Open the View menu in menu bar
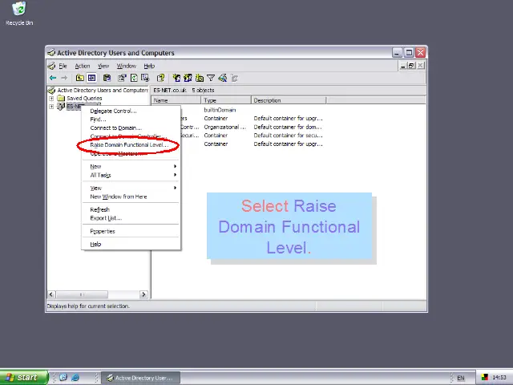This screenshot has height=385, width=513. (103, 66)
